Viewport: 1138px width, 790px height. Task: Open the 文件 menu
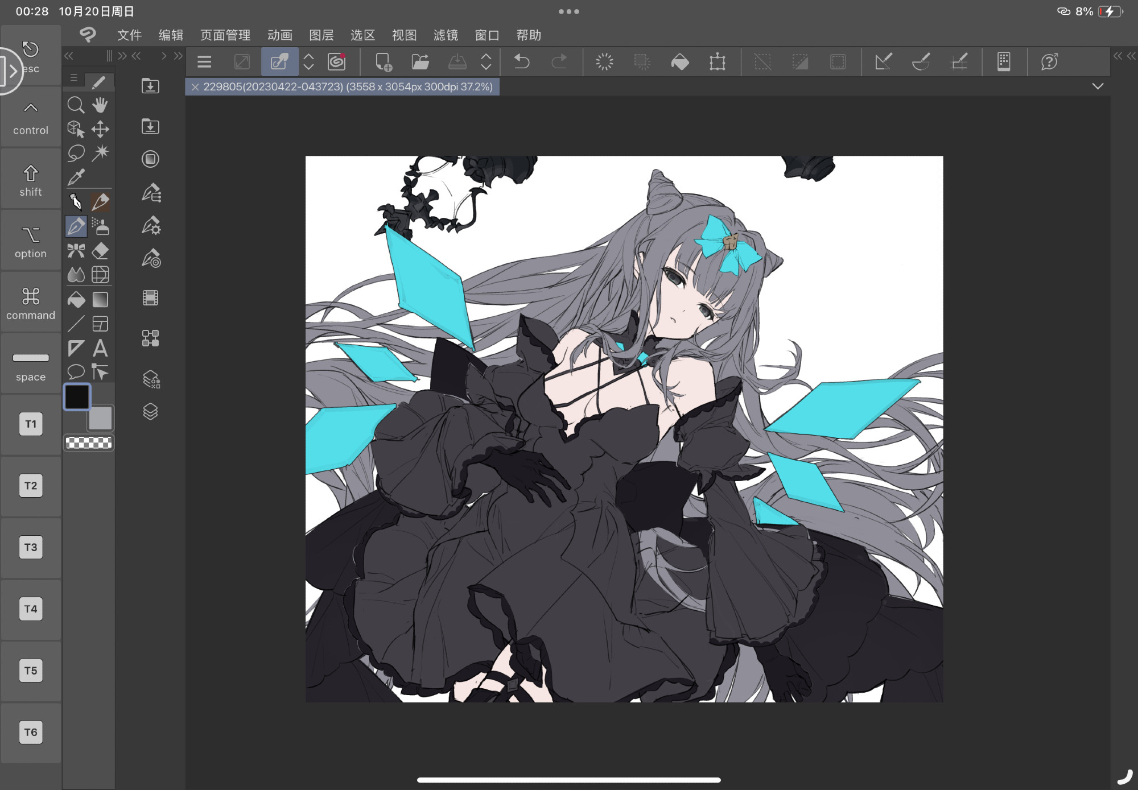[129, 35]
